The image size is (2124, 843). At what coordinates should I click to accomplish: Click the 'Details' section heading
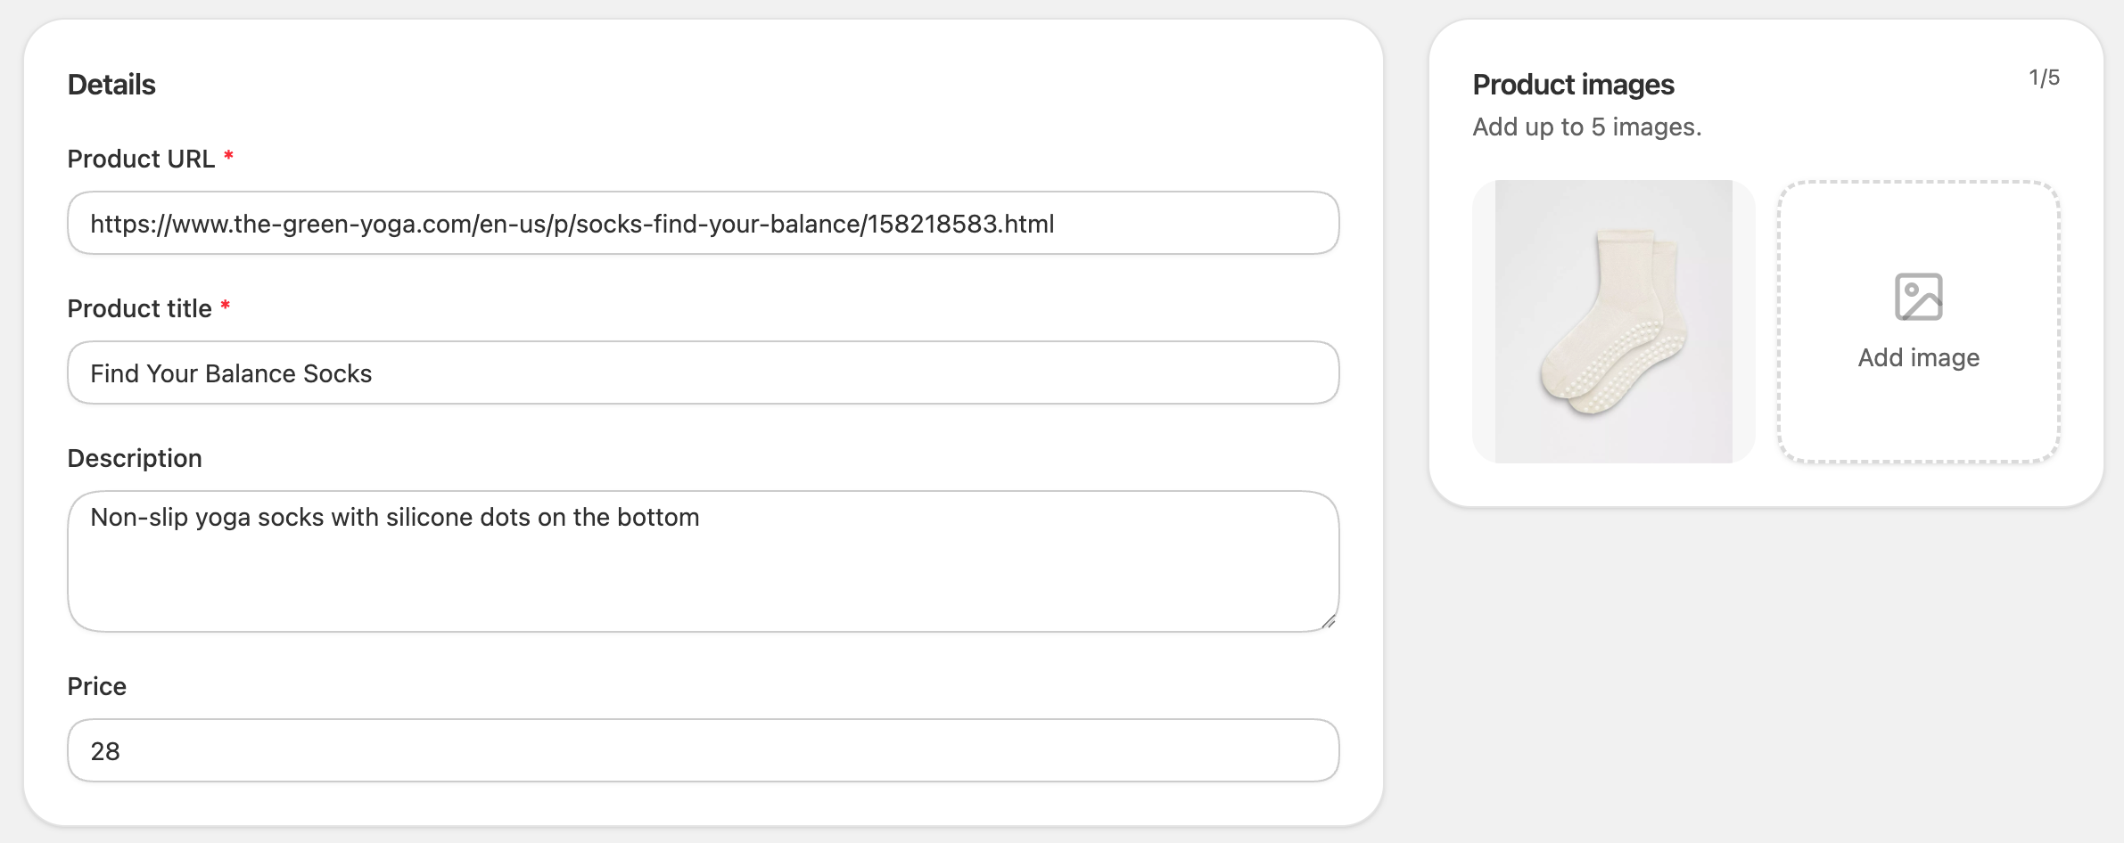click(x=111, y=85)
